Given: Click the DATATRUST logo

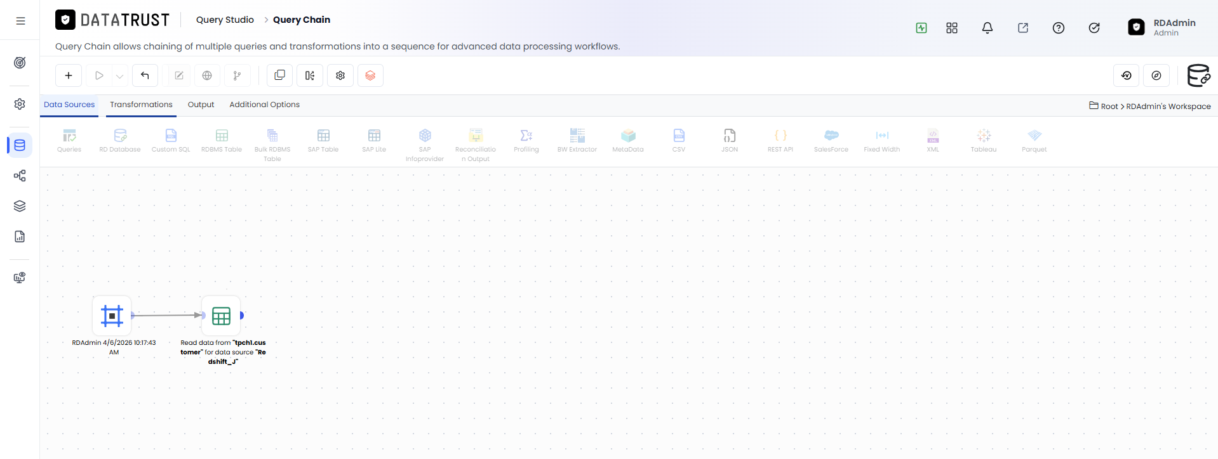Looking at the screenshot, I should pyautogui.click(x=112, y=20).
